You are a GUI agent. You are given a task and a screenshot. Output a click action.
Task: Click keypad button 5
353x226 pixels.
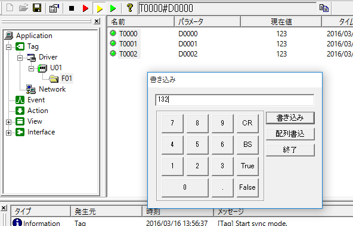pyautogui.click(x=197, y=145)
